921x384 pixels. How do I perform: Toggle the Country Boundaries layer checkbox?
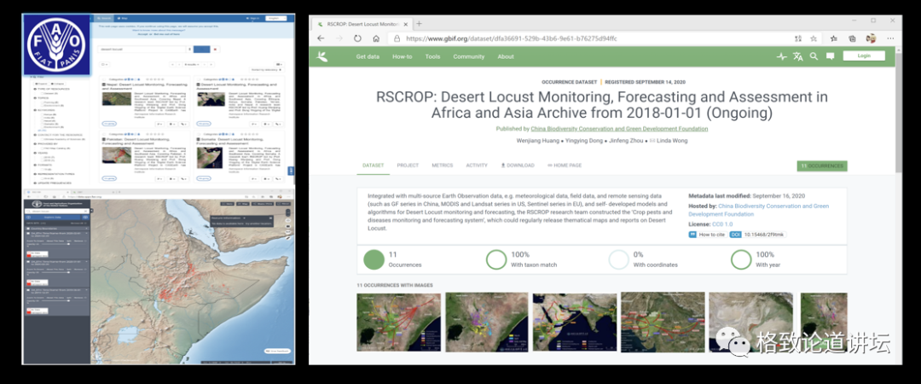coord(28,230)
